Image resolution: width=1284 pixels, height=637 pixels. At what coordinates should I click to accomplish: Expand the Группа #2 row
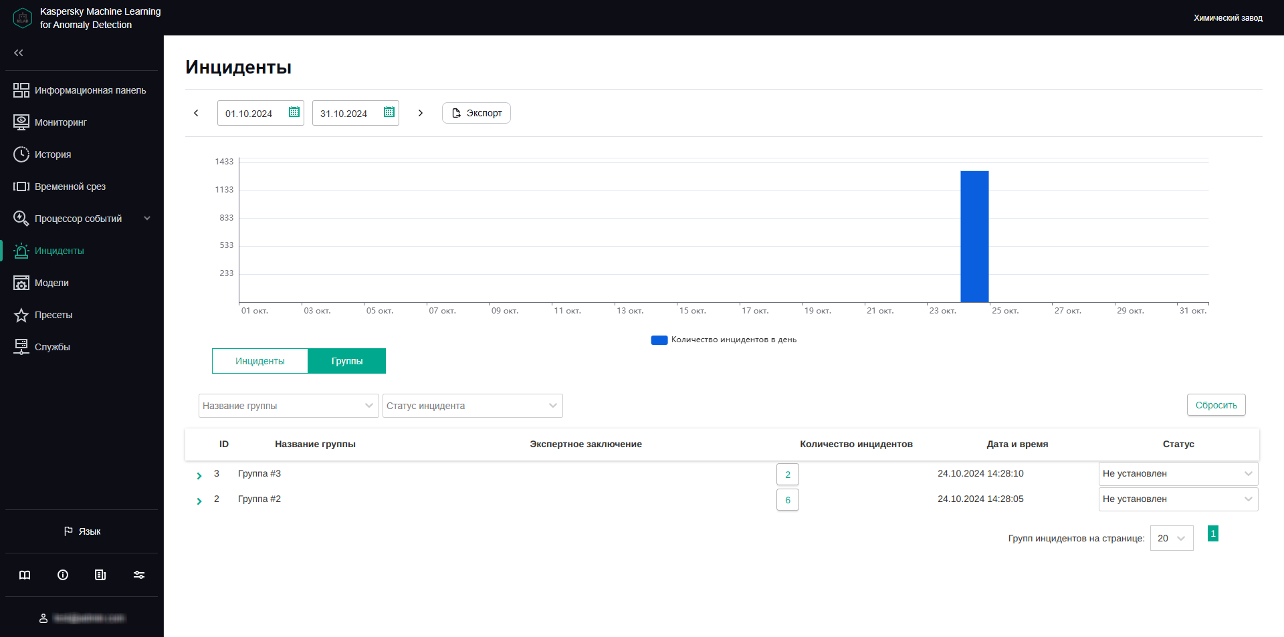(x=199, y=499)
